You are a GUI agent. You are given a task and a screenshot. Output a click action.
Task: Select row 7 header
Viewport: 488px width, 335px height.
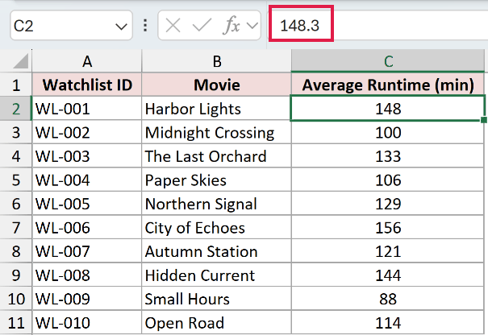[x=16, y=227]
